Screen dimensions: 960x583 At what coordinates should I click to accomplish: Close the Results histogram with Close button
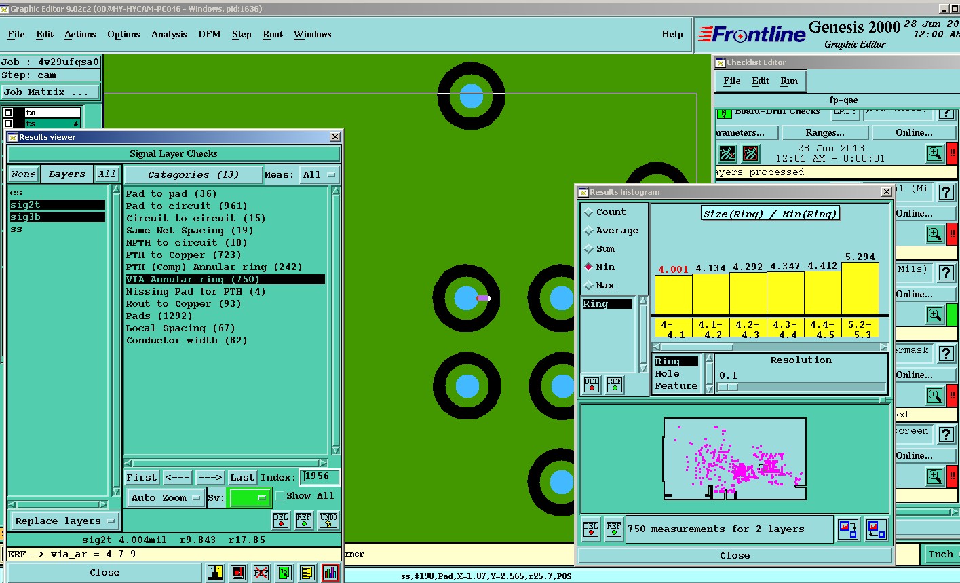point(735,555)
